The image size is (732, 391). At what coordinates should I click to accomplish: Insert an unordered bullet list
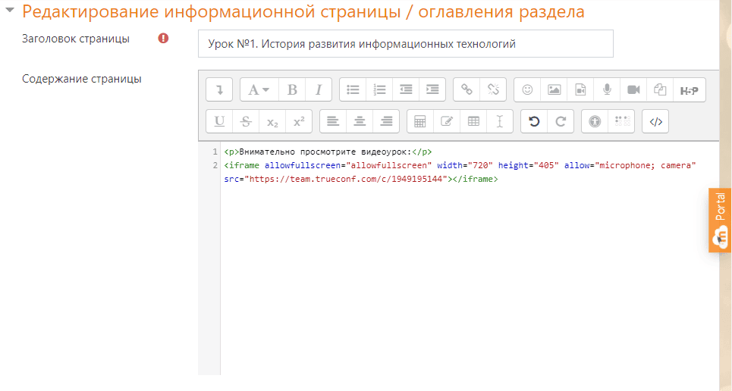[x=353, y=89]
